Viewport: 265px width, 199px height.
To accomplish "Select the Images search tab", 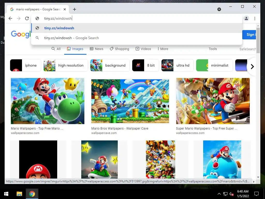I will coord(75,49).
